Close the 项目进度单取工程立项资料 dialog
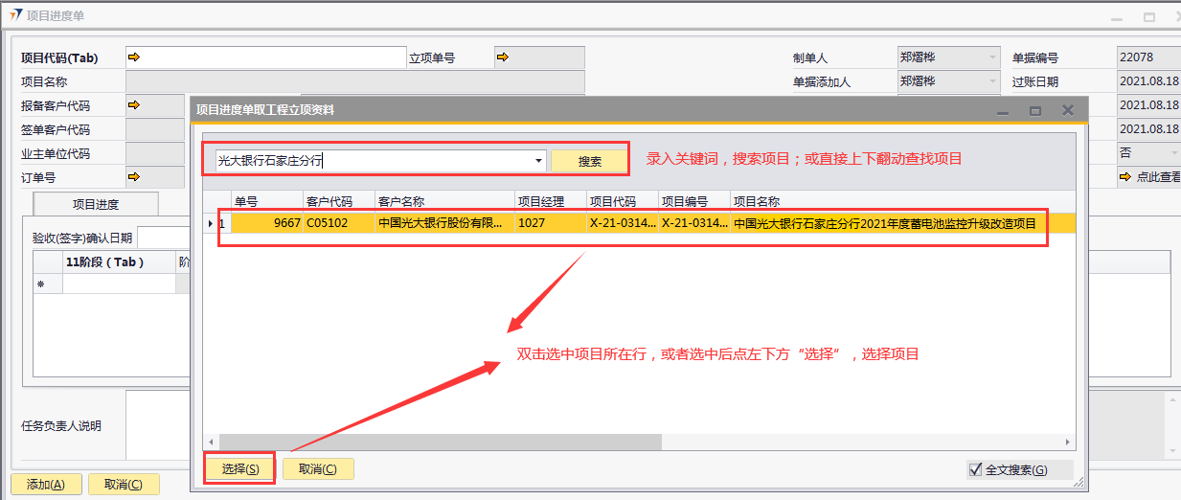Screen dimensions: 1181x500 [1068, 111]
